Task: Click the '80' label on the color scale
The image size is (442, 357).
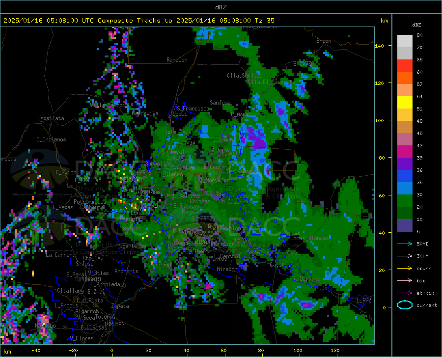Action: [419, 35]
